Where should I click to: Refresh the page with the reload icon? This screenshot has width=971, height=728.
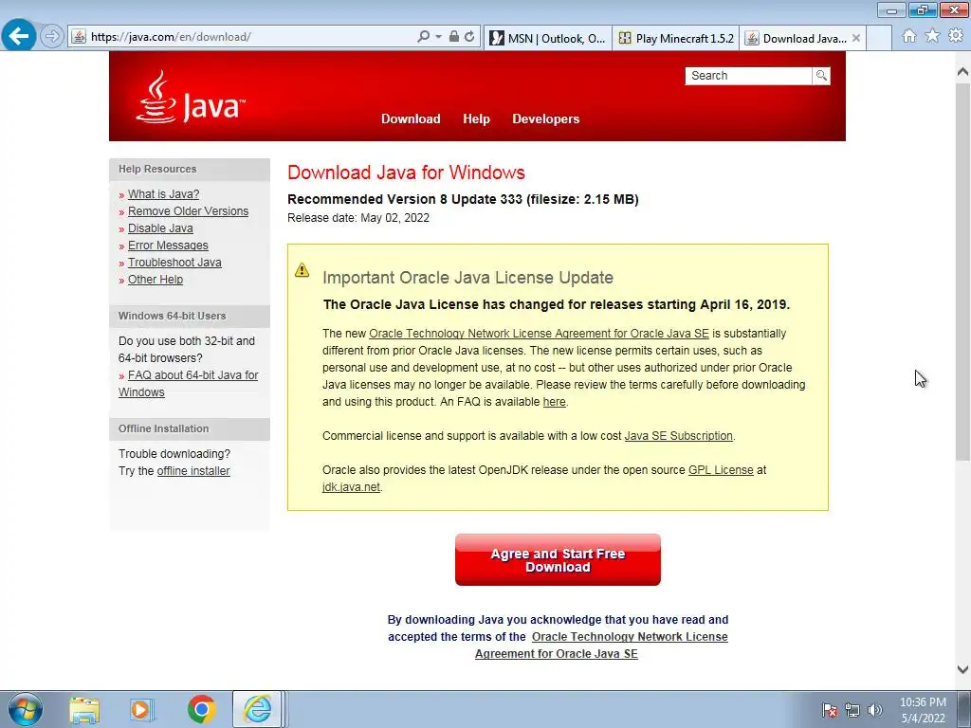pyautogui.click(x=469, y=37)
